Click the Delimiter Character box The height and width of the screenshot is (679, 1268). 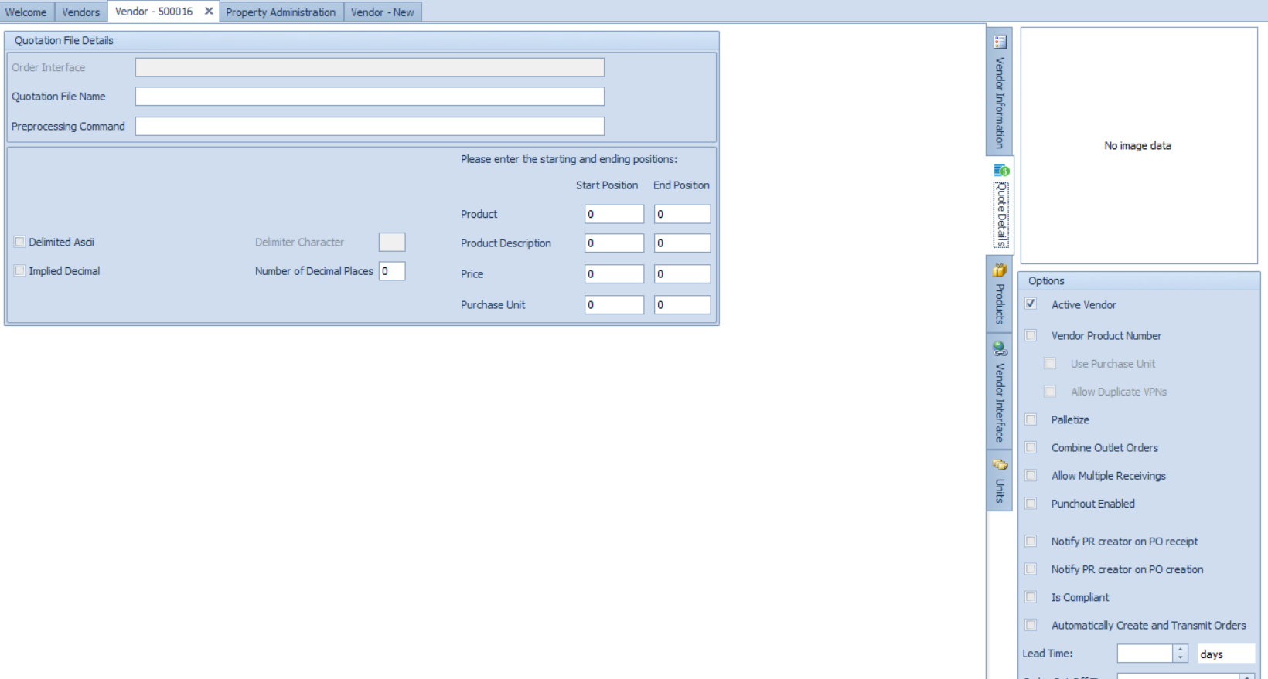click(392, 242)
